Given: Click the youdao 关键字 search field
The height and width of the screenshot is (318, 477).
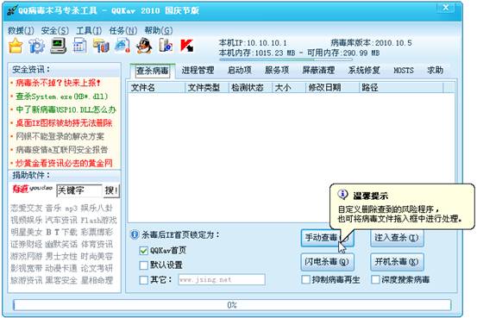Looking at the screenshot, I should pos(79,190).
